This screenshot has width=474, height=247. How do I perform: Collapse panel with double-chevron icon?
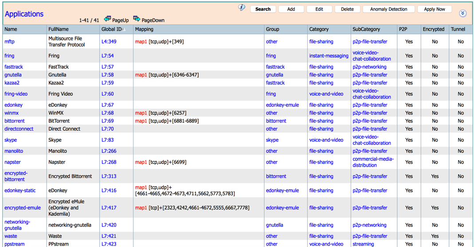(x=462, y=13)
